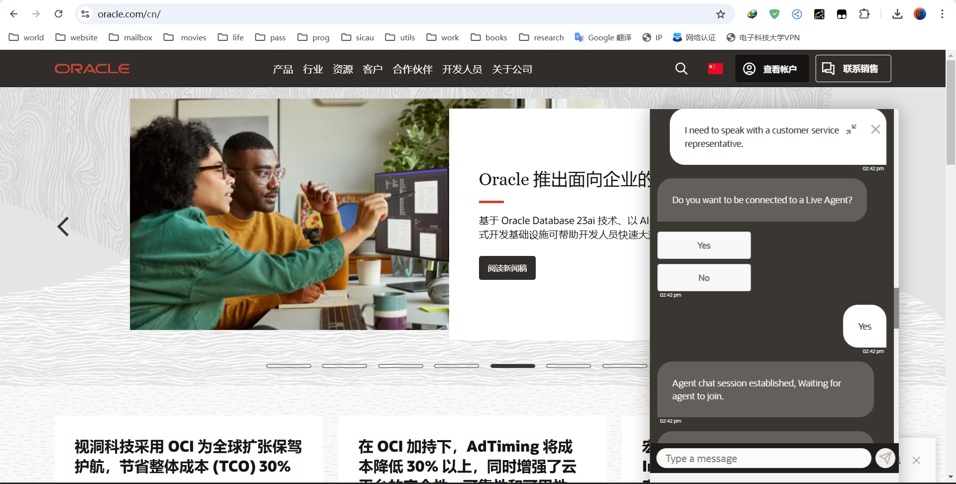Open the downloads icon in toolbar
This screenshot has height=484, width=956.
click(x=897, y=14)
